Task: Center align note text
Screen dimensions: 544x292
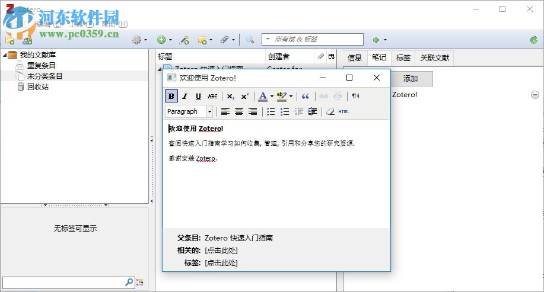Action: pos(239,111)
